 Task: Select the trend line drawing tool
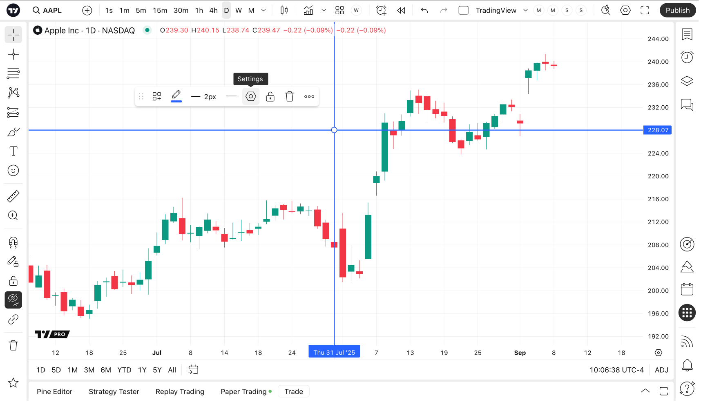pos(13,54)
